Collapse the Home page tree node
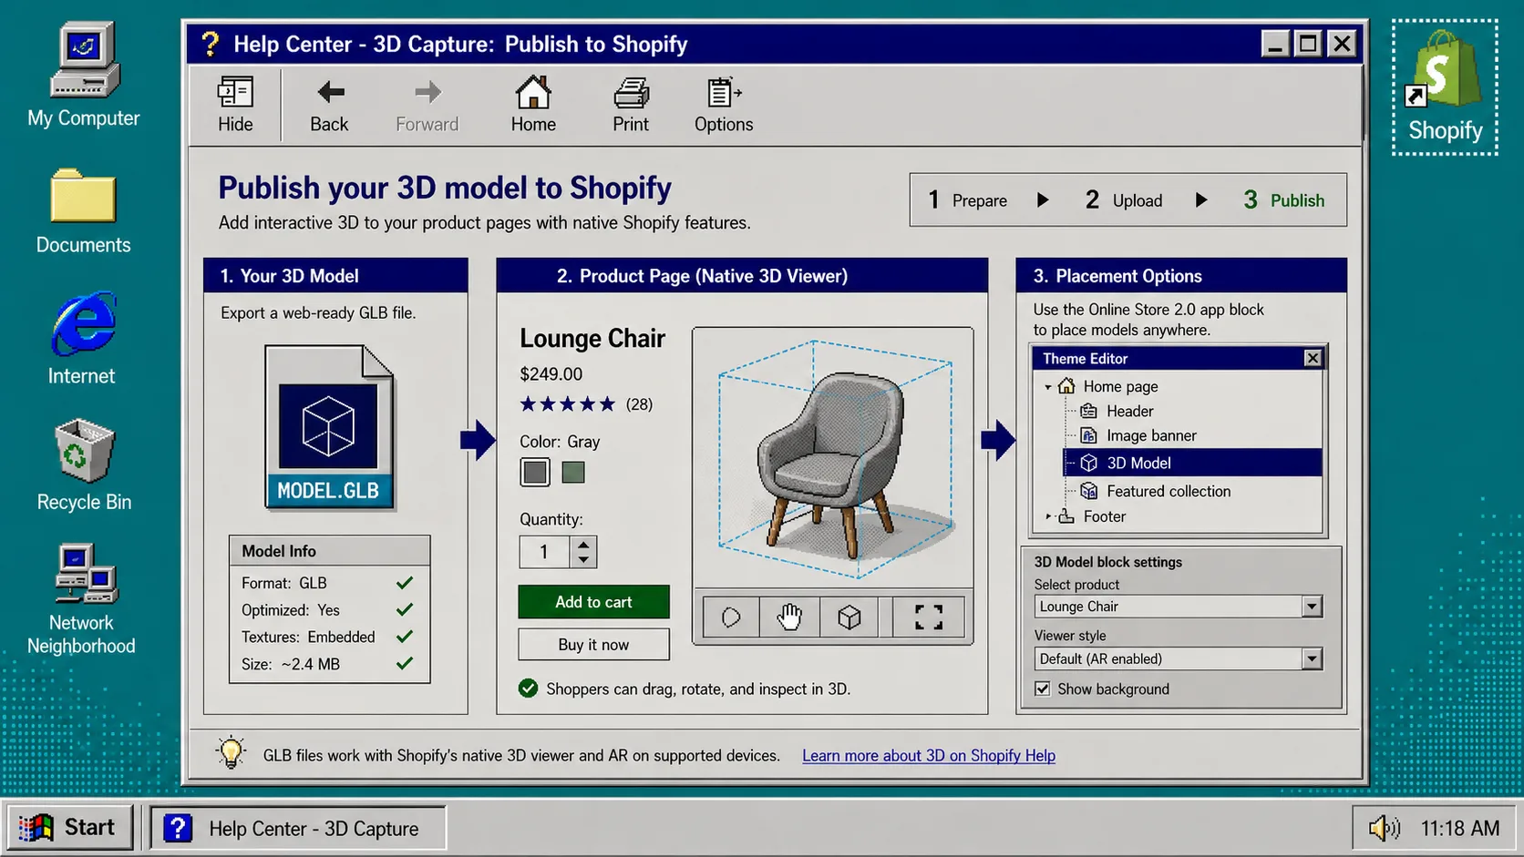The image size is (1524, 857). point(1047,387)
